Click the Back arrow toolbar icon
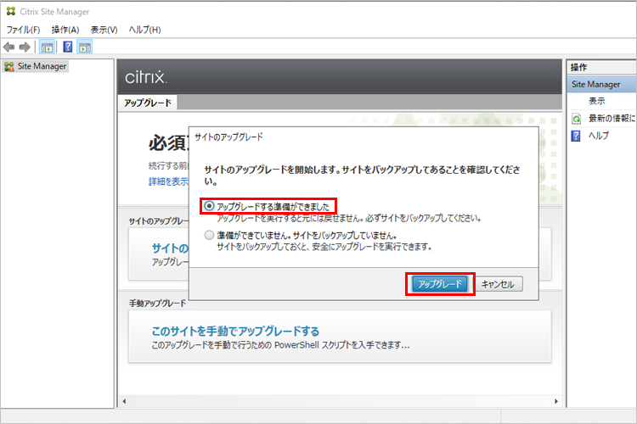This screenshot has height=424, width=637. tap(9, 47)
